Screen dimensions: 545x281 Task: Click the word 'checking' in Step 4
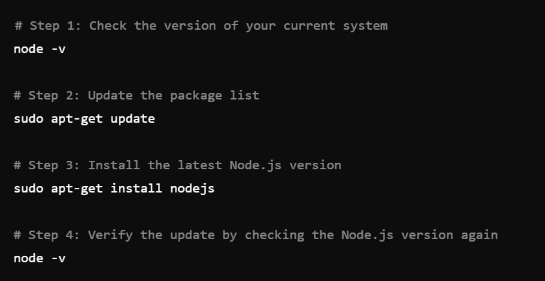click(x=274, y=235)
